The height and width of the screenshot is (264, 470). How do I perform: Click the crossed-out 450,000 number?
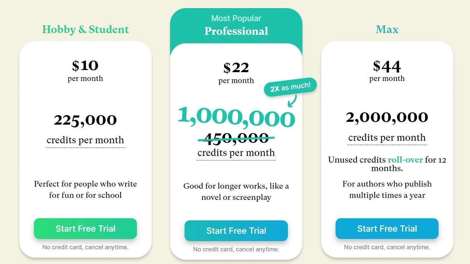click(x=236, y=138)
